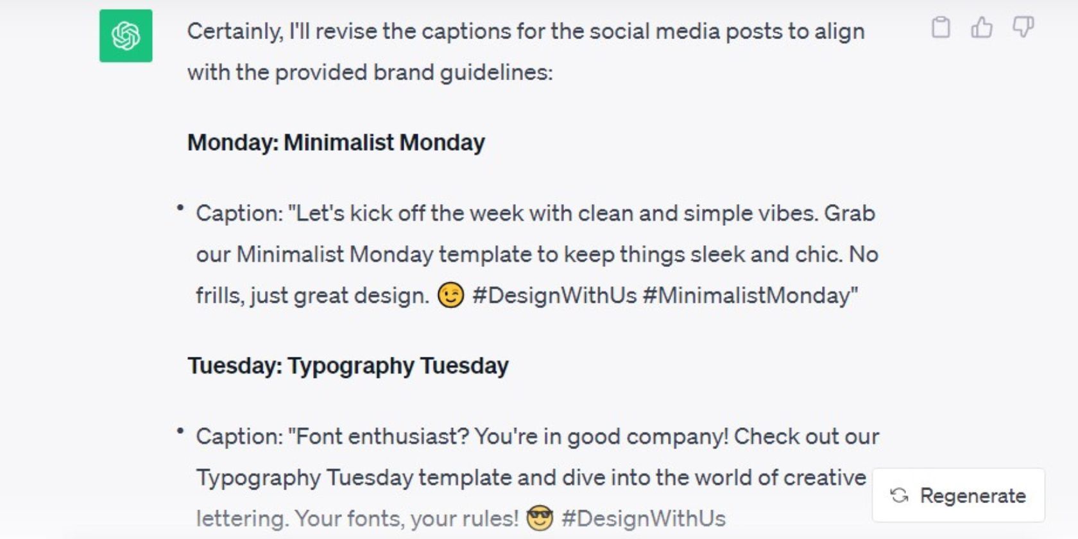Copy the response with the clipboard icon

[x=941, y=28]
